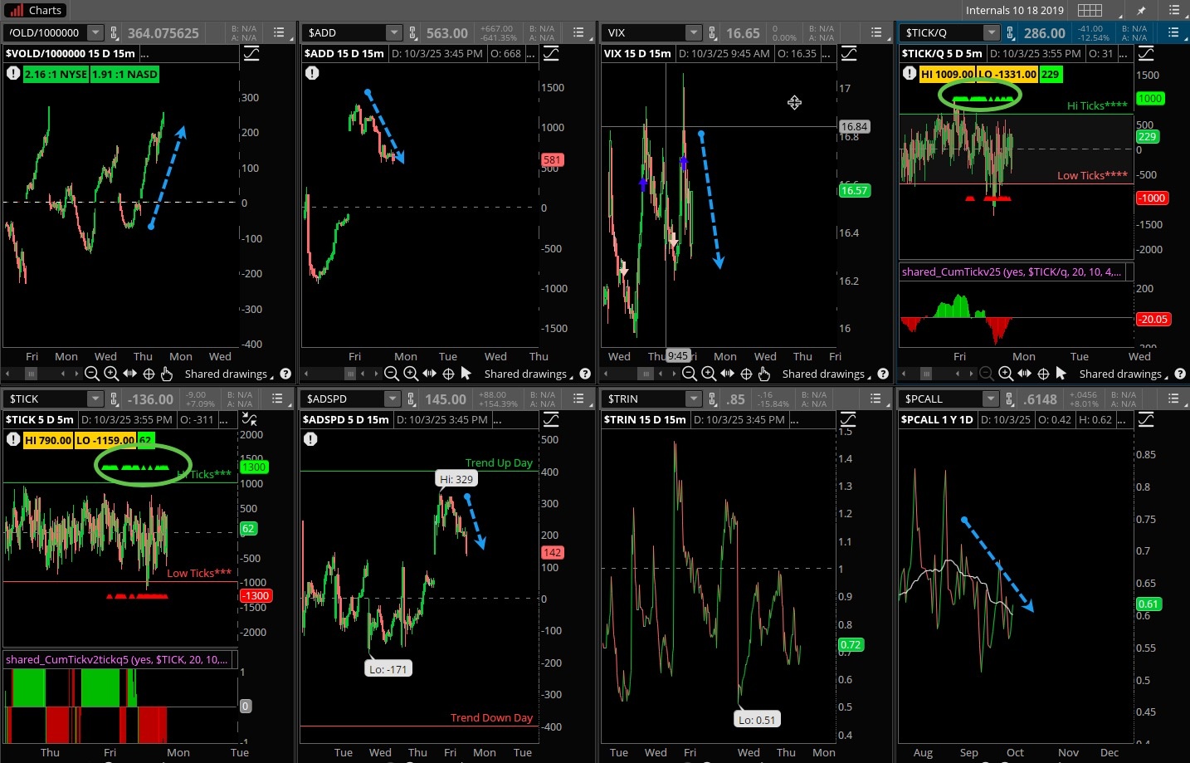Toggle the symbol link clip for $TICK
Screen dimensions: 1190x763
click(113, 399)
